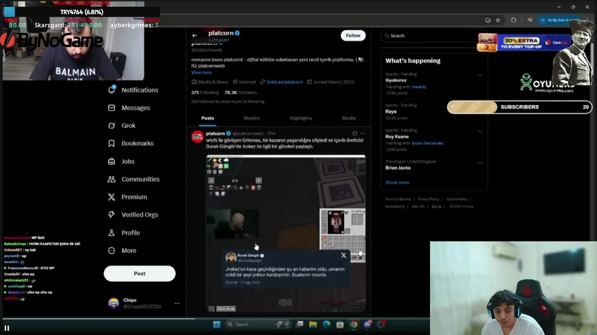View platcorn's 375 Following list
This screenshot has height=335, width=597.
pos(205,93)
